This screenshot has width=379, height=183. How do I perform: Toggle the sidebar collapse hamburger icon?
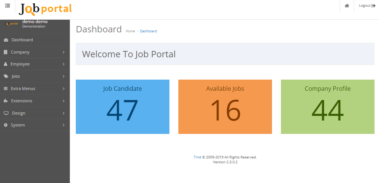tap(7, 6)
